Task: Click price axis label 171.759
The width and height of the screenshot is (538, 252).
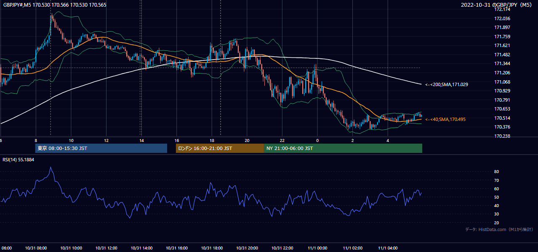Action: (x=503, y=37)
